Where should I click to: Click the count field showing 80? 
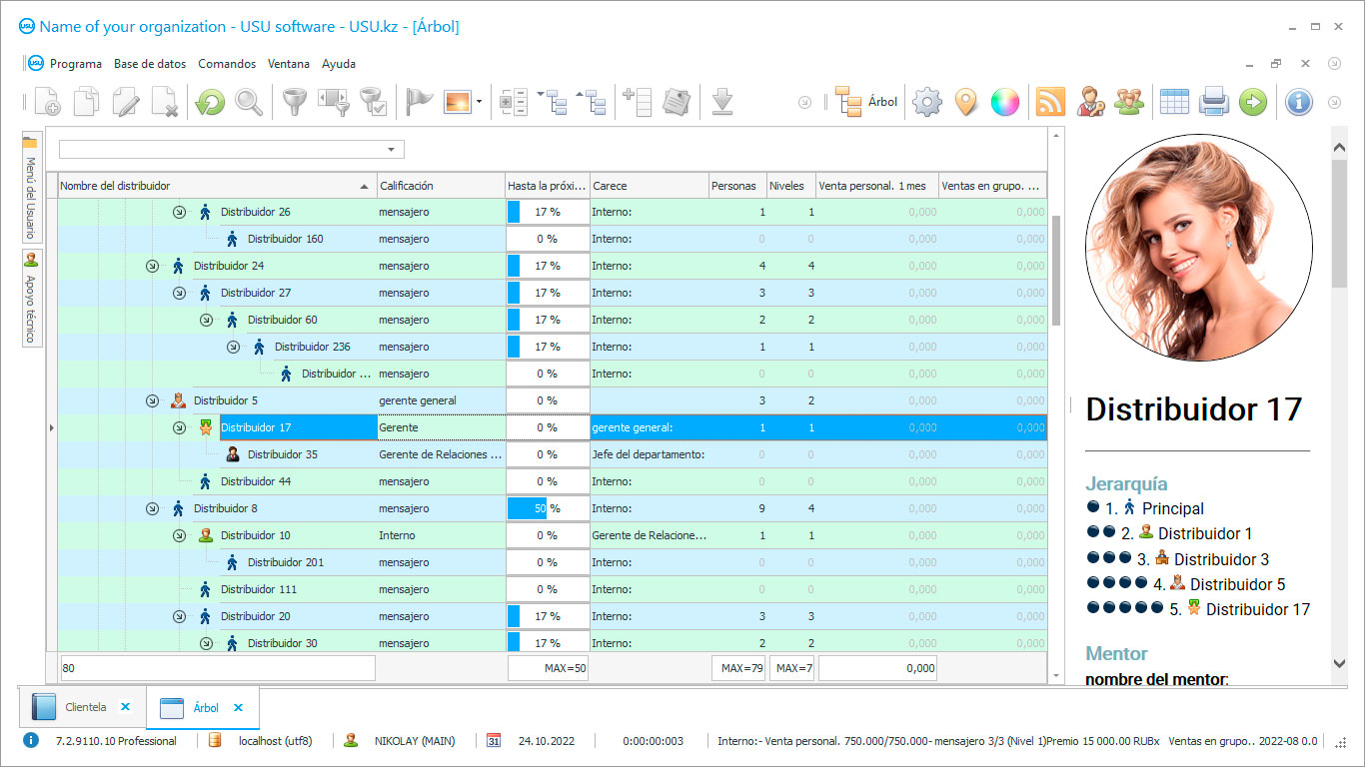[x=217, y=668]
